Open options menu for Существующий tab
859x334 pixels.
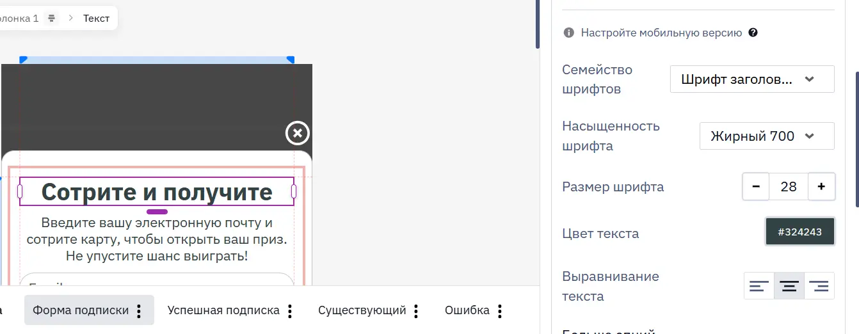(416, 311)
